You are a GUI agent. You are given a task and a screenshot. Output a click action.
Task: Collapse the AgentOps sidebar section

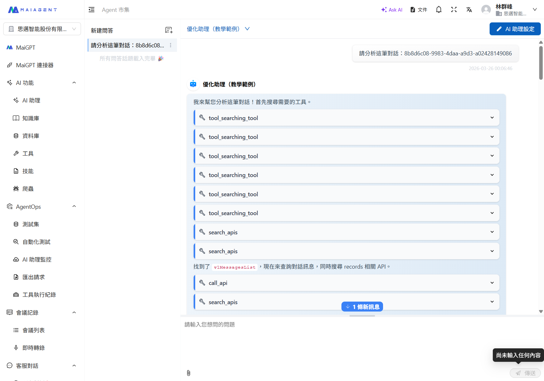74,207
